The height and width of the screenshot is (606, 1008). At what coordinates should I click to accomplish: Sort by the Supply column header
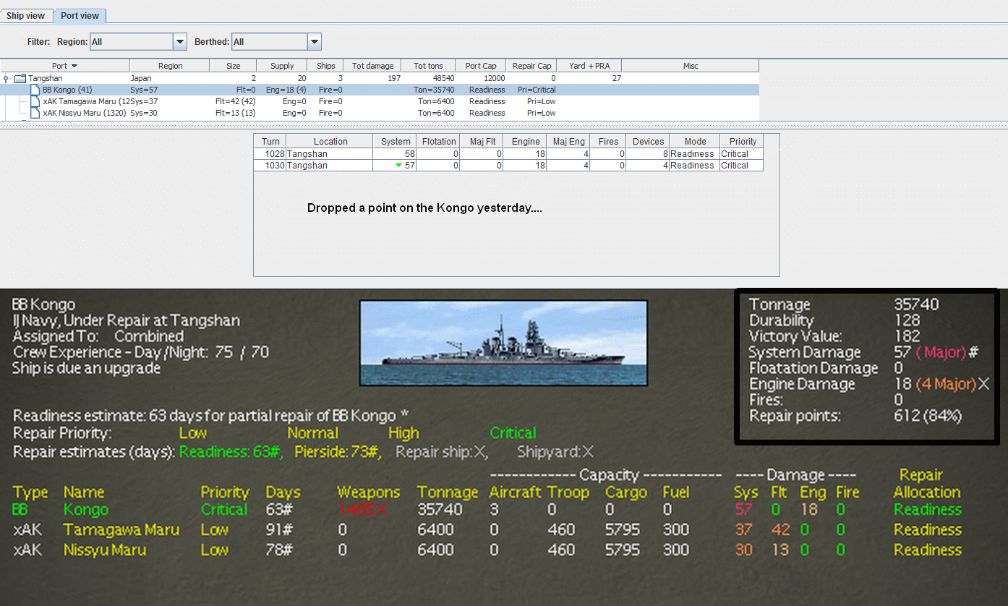point(282,66)
